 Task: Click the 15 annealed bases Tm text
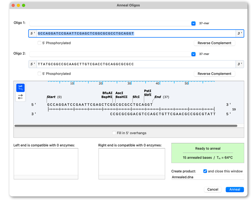(208, 158)
